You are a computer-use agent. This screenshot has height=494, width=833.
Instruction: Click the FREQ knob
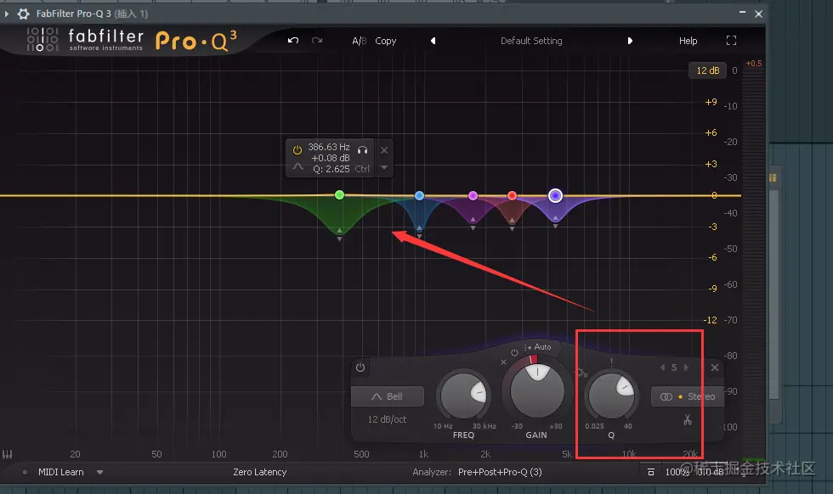pyautogui.click(x=463, y=396)
